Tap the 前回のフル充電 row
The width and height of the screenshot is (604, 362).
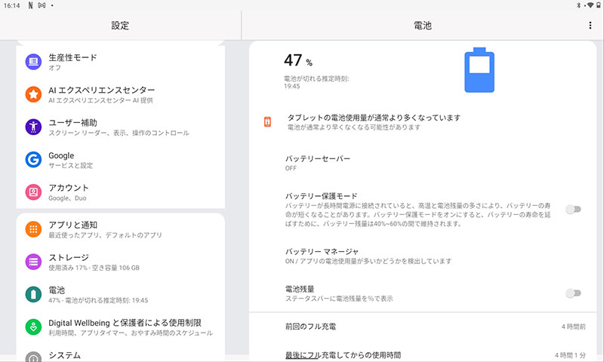(x=423, y=327)
